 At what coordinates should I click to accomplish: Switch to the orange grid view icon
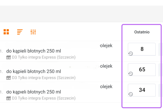(6, 32)
